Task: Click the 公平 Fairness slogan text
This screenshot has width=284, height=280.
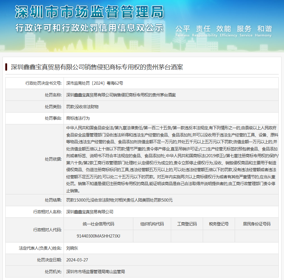Action: (183, 31)
